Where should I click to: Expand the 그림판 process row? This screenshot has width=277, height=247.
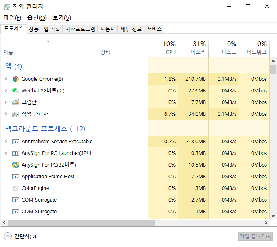6,102
